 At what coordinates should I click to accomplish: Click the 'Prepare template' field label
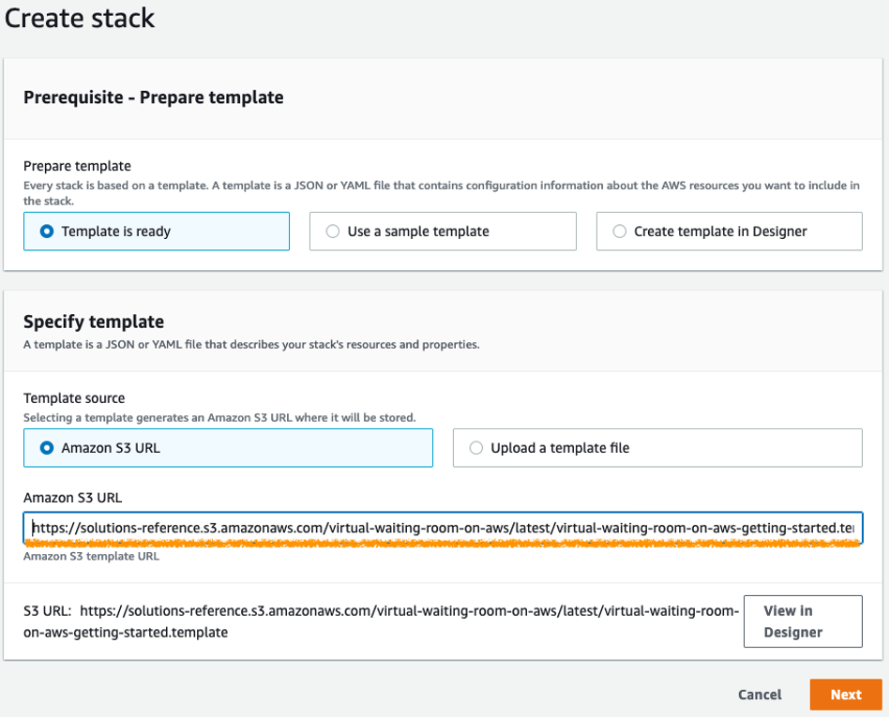point(77,166)
